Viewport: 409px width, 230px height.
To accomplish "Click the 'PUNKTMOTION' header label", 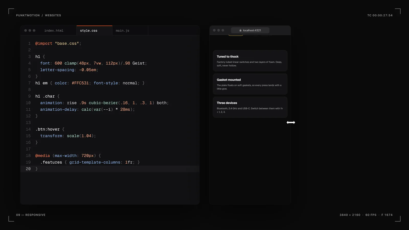I will 28,15.
